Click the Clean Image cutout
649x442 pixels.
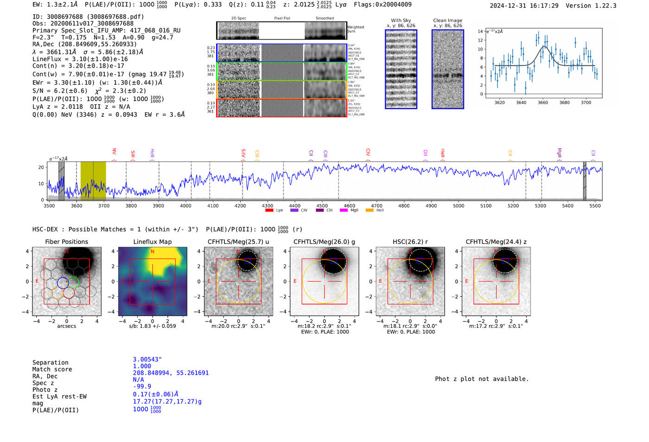[448, 69]
